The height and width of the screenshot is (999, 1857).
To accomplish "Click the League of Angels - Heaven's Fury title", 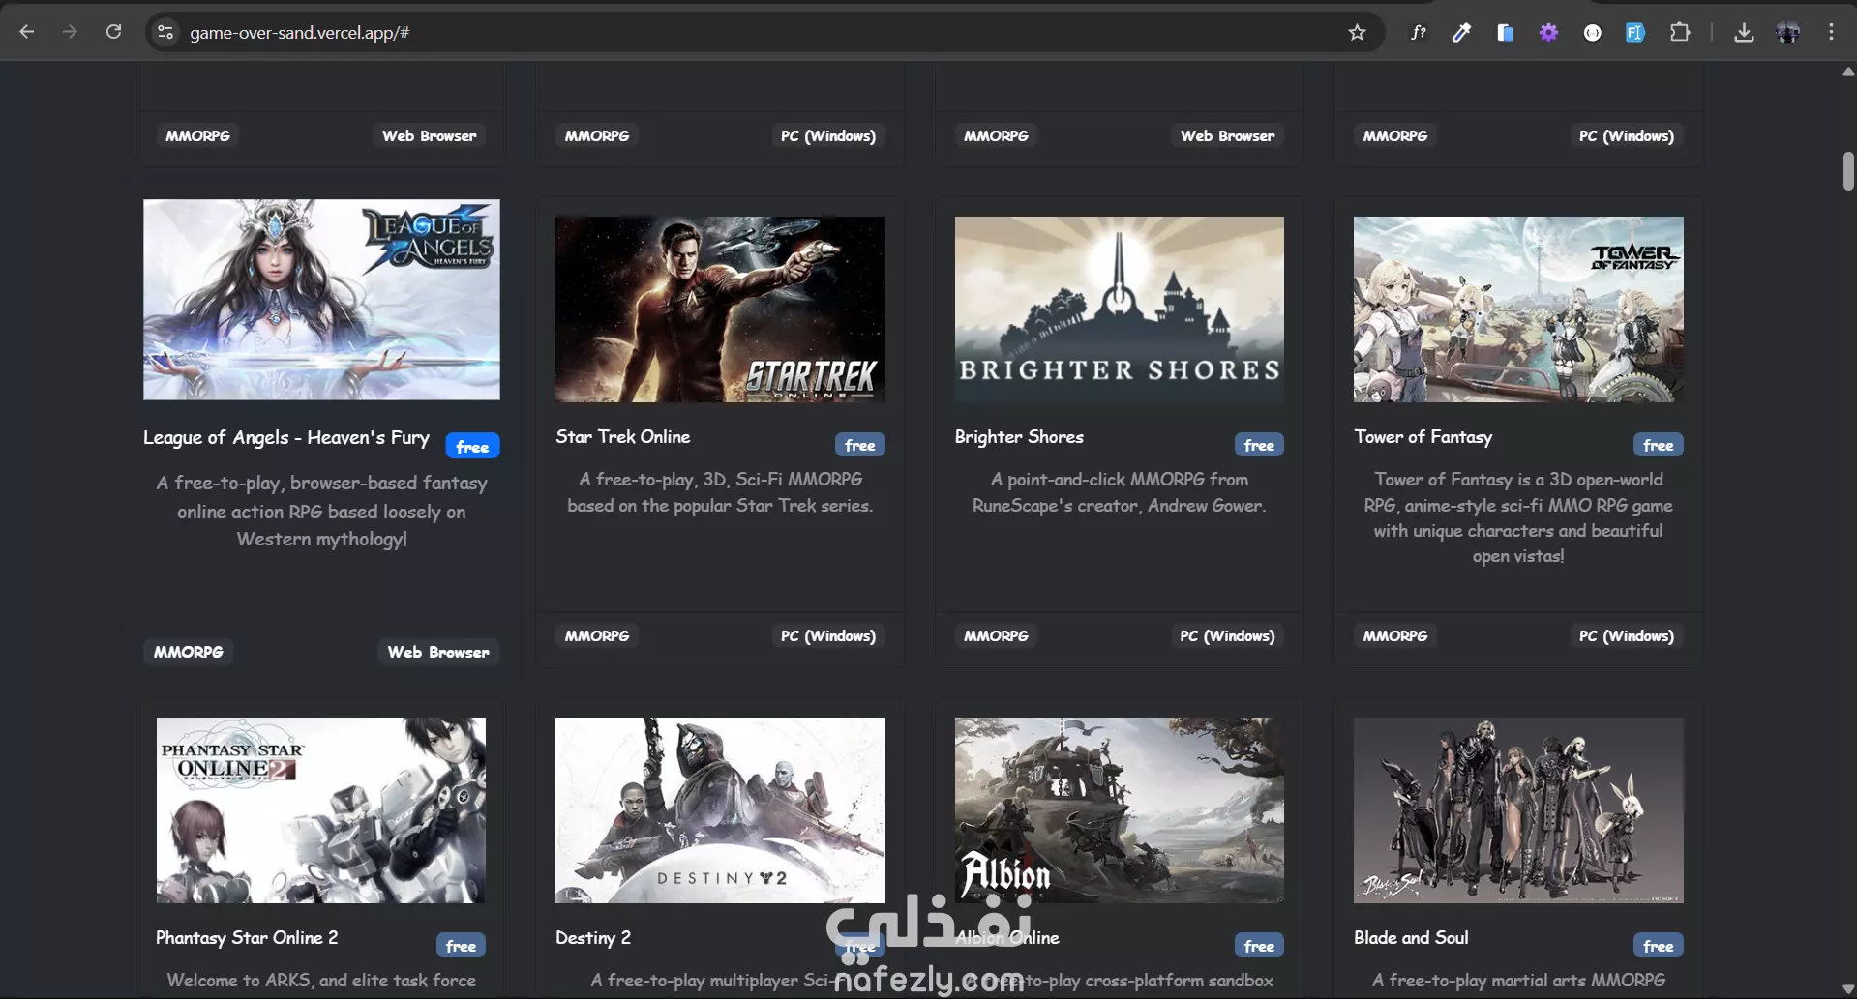I will pyautogui.click(x=286, y=437).
